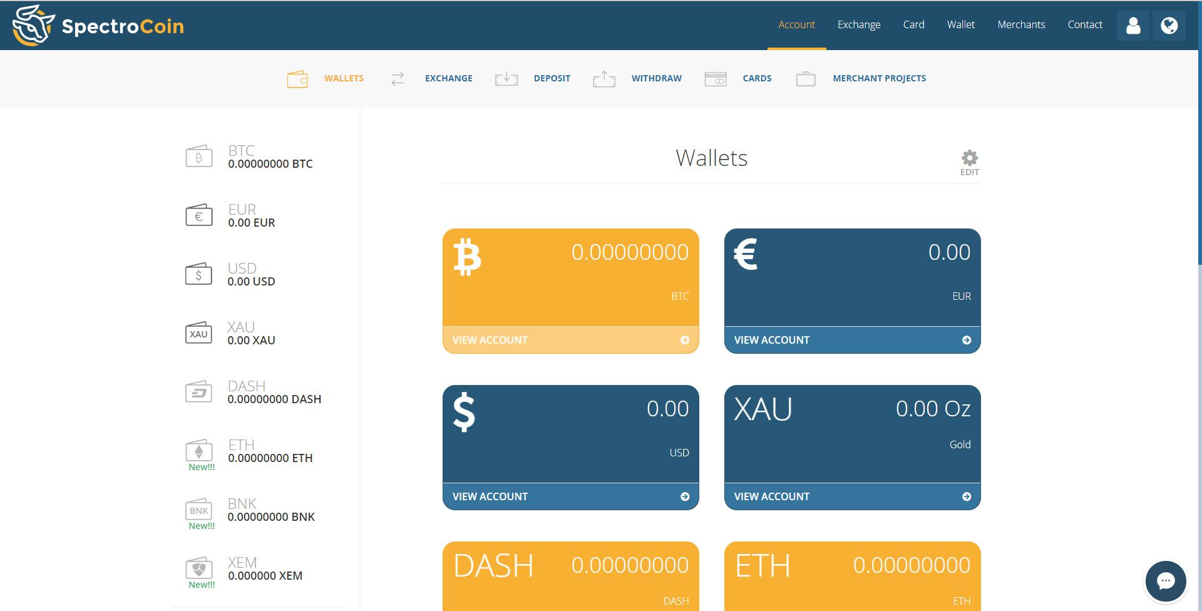This screenshot has height=611, width=1202.
Task: Select the DASH wallet icon in sidebar
Action: click(x=199, y=392)
